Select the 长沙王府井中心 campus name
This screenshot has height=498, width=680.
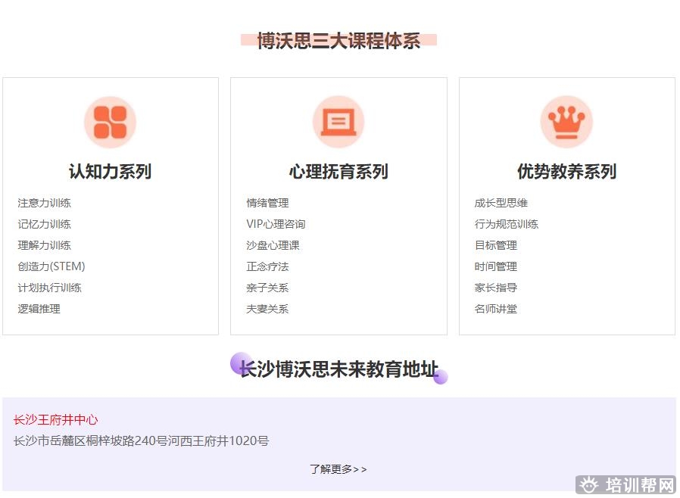pos(55,419)
